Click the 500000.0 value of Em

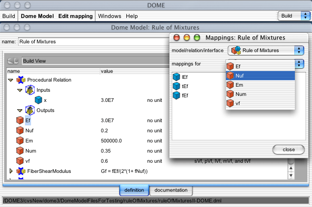point(111,141)
